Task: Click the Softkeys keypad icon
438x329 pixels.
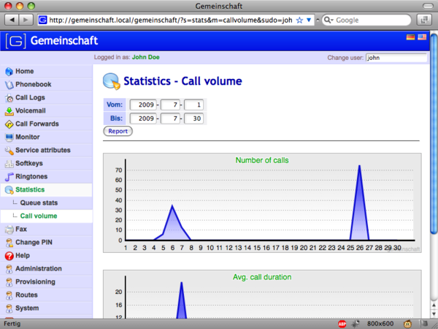Action: (9, 164)
